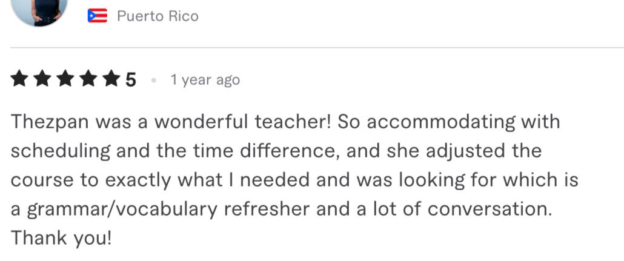Viewport: 624px width, 261px height.
Task: Click the dot separator before the timestamp
Action: click(154, 80)
